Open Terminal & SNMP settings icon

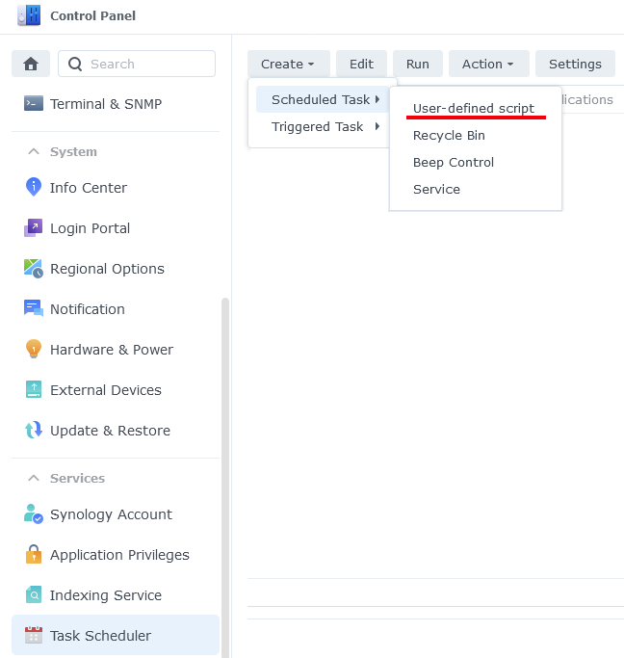(34, 104)
